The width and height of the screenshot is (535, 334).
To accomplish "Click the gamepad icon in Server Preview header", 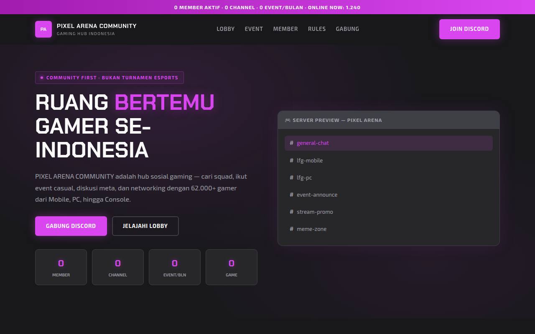I will click(x=288, y=120).
